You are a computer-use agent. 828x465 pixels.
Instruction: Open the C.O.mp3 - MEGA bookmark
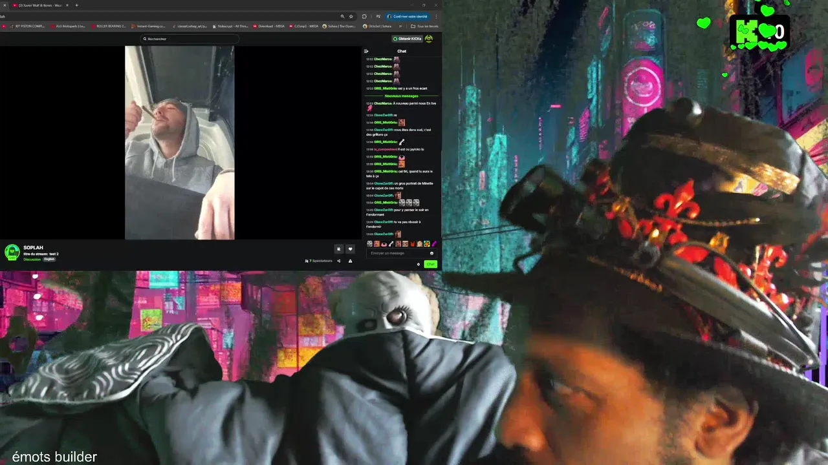coord(305,26)
